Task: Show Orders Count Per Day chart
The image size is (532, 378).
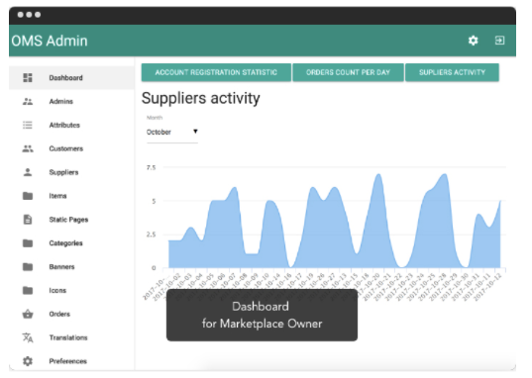Action: [348, 72]
